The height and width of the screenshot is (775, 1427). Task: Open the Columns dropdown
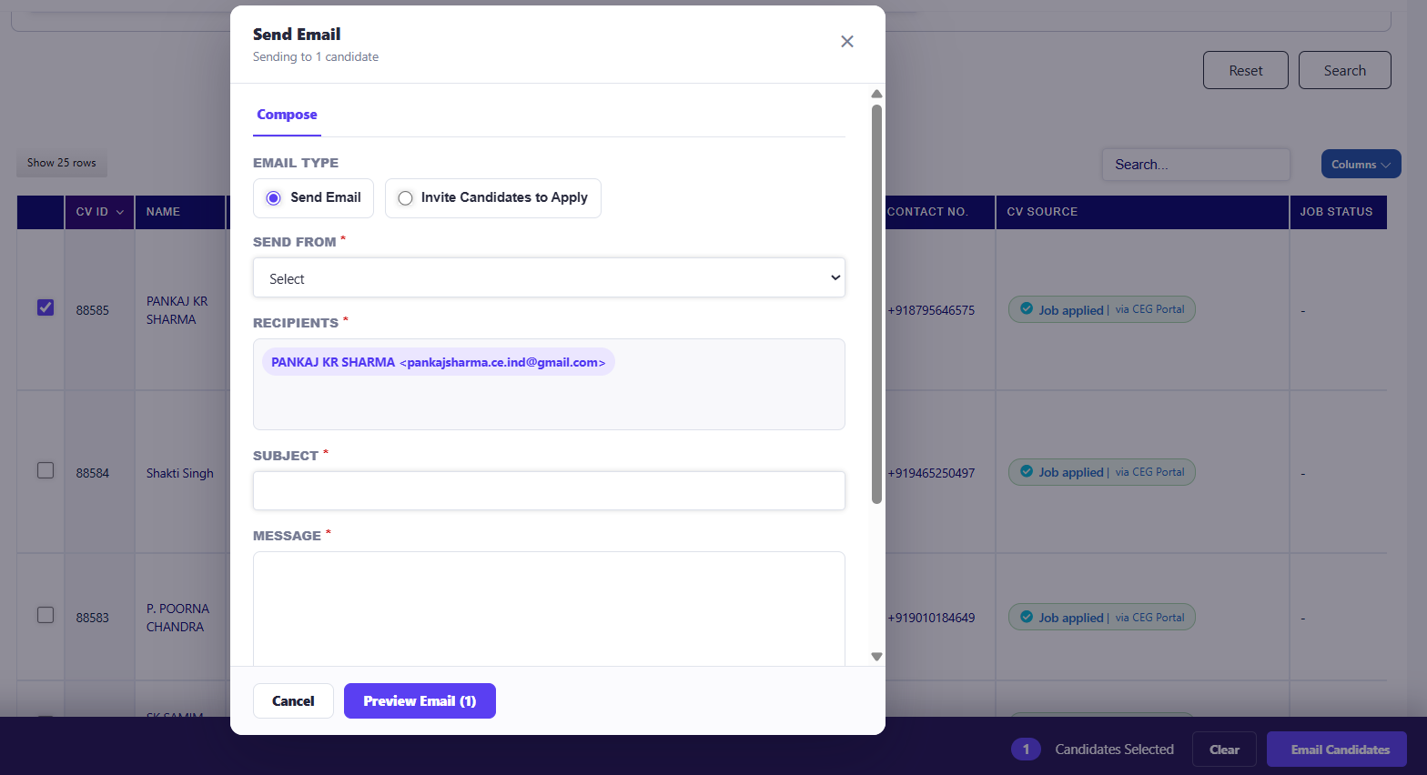point(1361,164)
